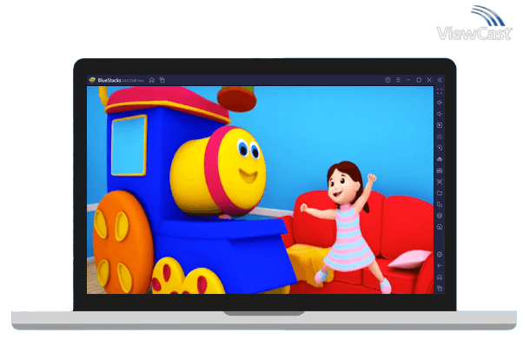Click the BlueStacks title text

coord(109,80)
